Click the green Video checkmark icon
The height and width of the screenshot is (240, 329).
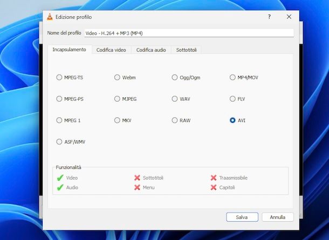click(x=60, y=178)
